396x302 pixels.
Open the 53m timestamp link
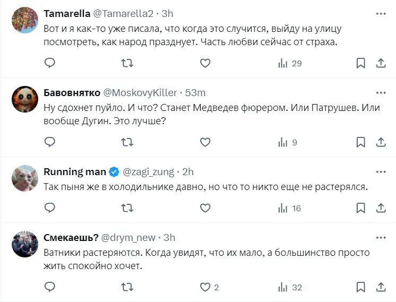click(195, 92)
